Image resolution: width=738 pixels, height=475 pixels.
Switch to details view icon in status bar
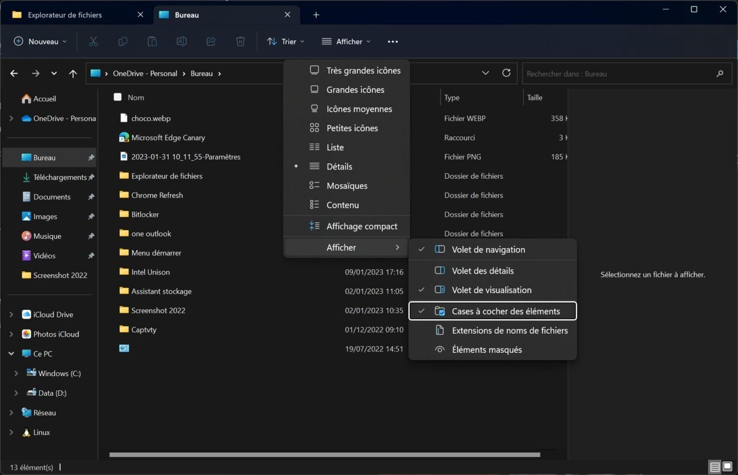pyautogui.click(x=715, y=467)
